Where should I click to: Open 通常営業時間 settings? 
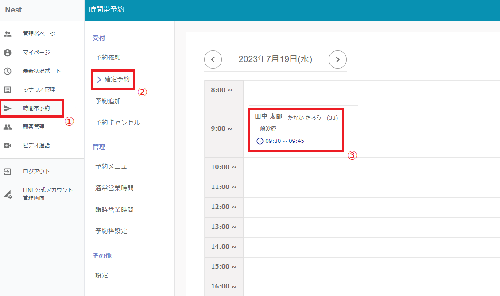114,188
